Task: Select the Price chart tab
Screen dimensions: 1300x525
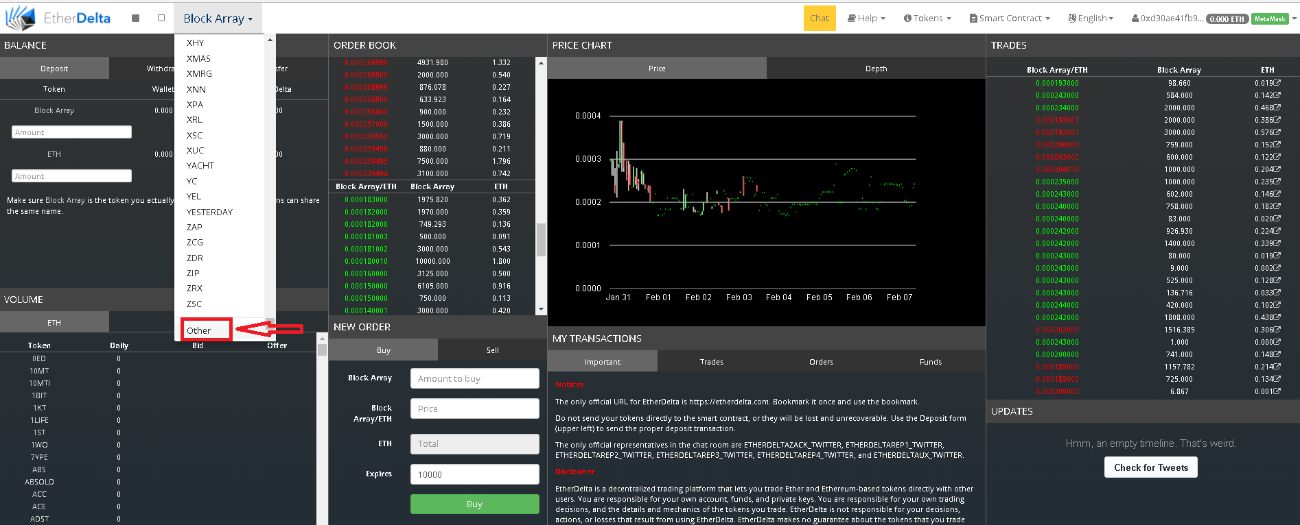Action: pyautogui.click(x=657, y=69)
